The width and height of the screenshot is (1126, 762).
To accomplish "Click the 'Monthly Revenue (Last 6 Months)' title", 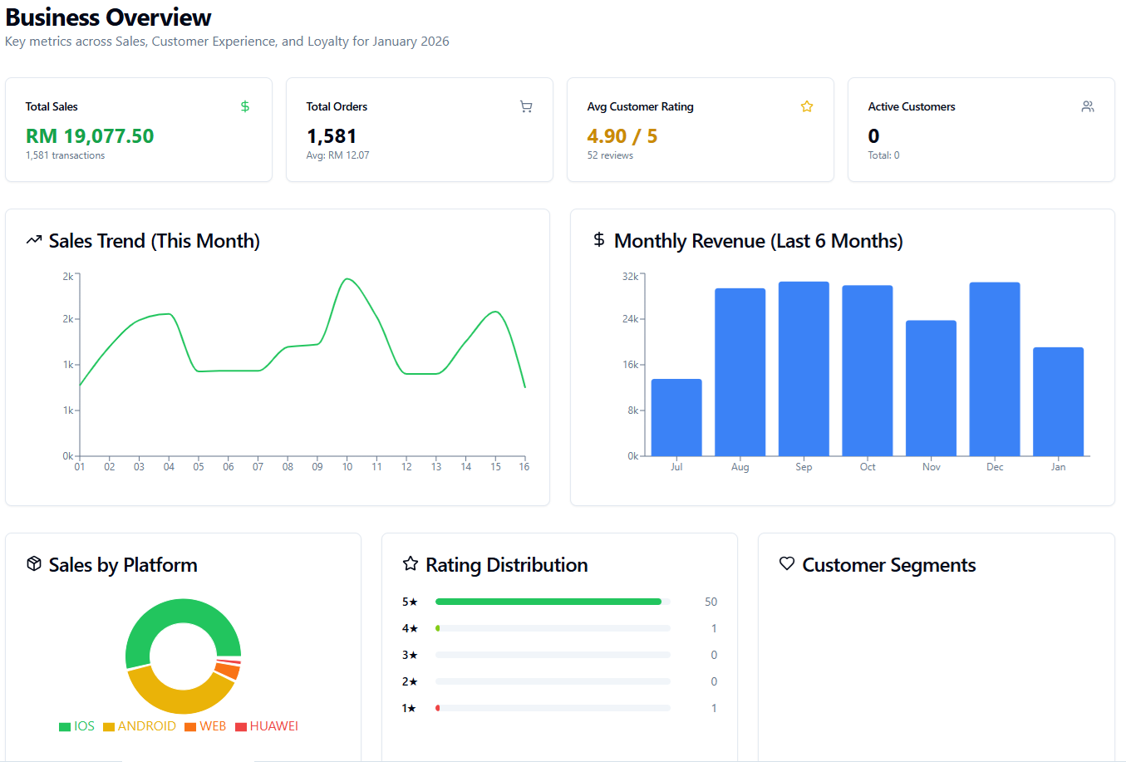I will coord(759,241).
